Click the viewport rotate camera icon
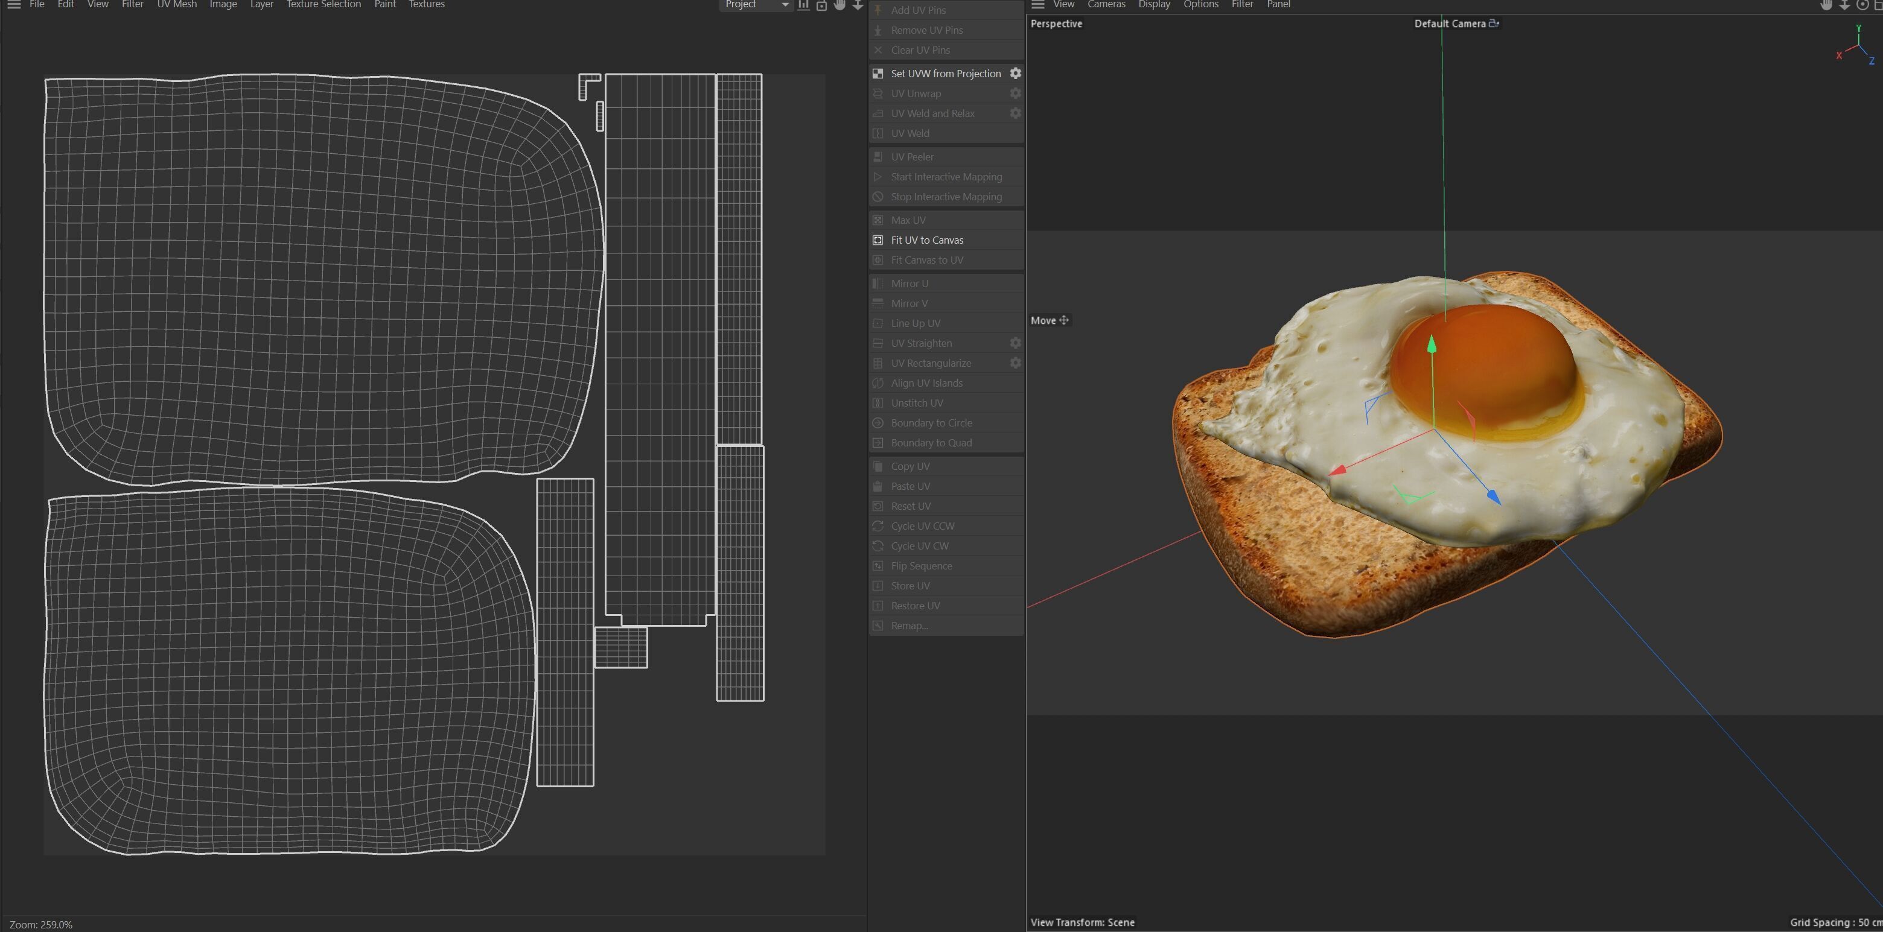The image size is (1883, 932). (x=1862, y=4)
